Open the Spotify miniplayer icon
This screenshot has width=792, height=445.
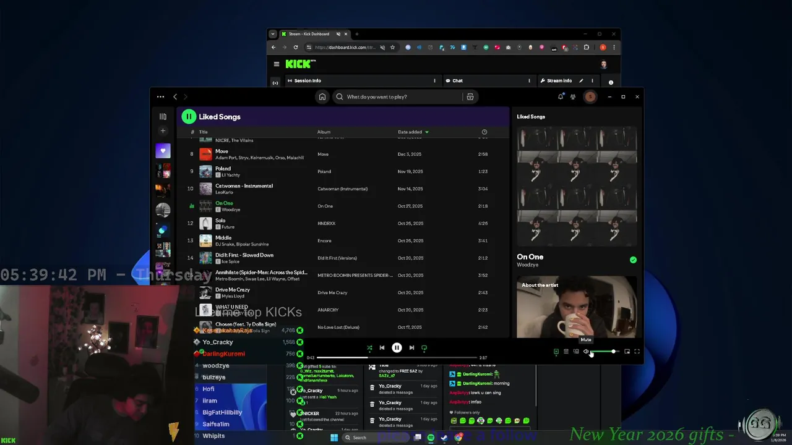[627, 352]
